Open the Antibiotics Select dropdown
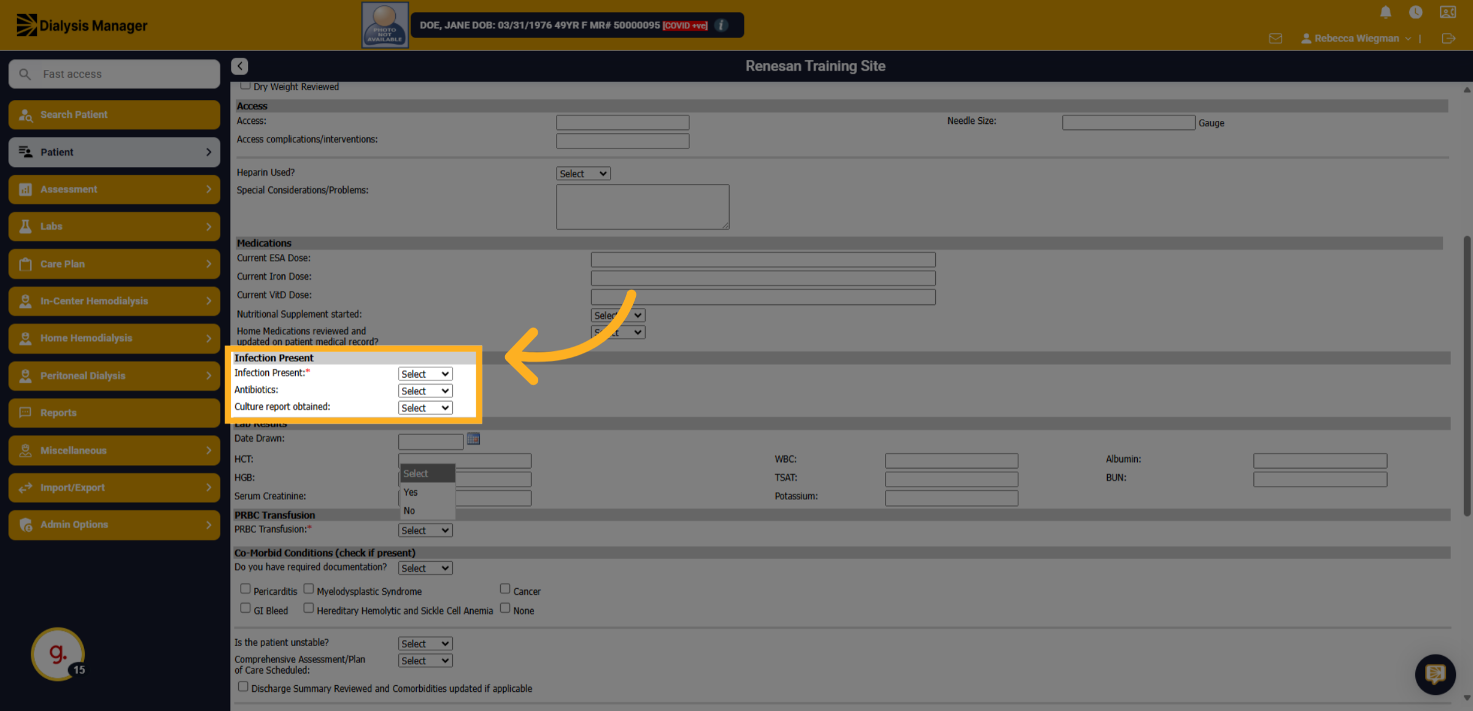1473x711 pixels. pos(425,391)
